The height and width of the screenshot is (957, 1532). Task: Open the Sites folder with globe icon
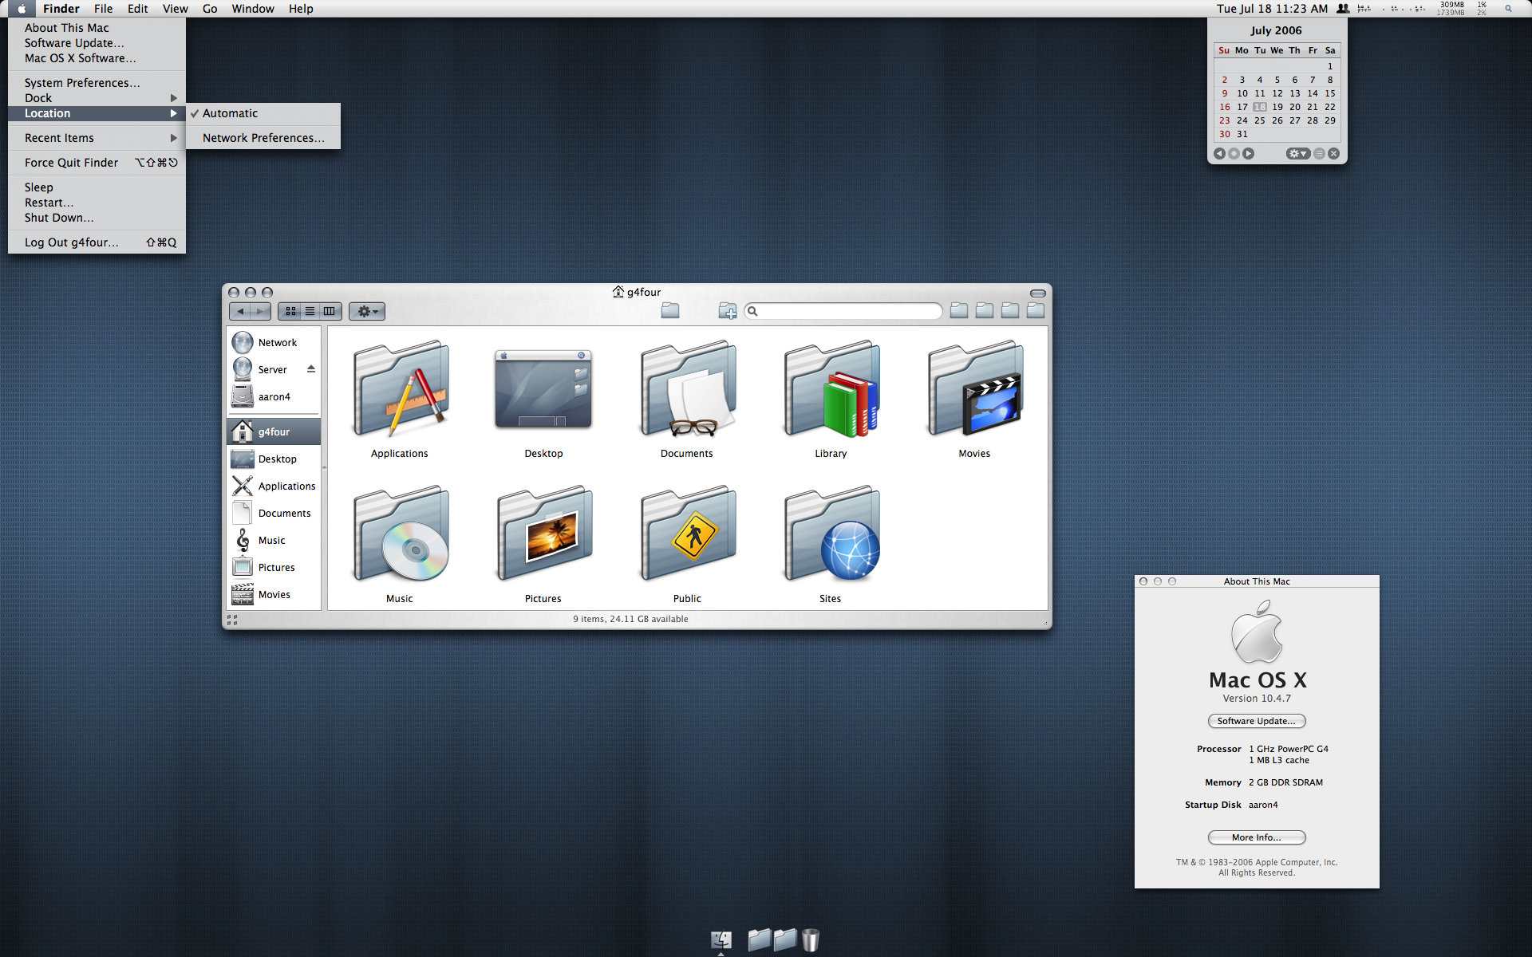click(831, 534)
